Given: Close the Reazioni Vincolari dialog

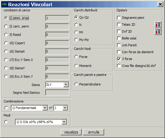Looking at the screenshot, I should [160, 4].
